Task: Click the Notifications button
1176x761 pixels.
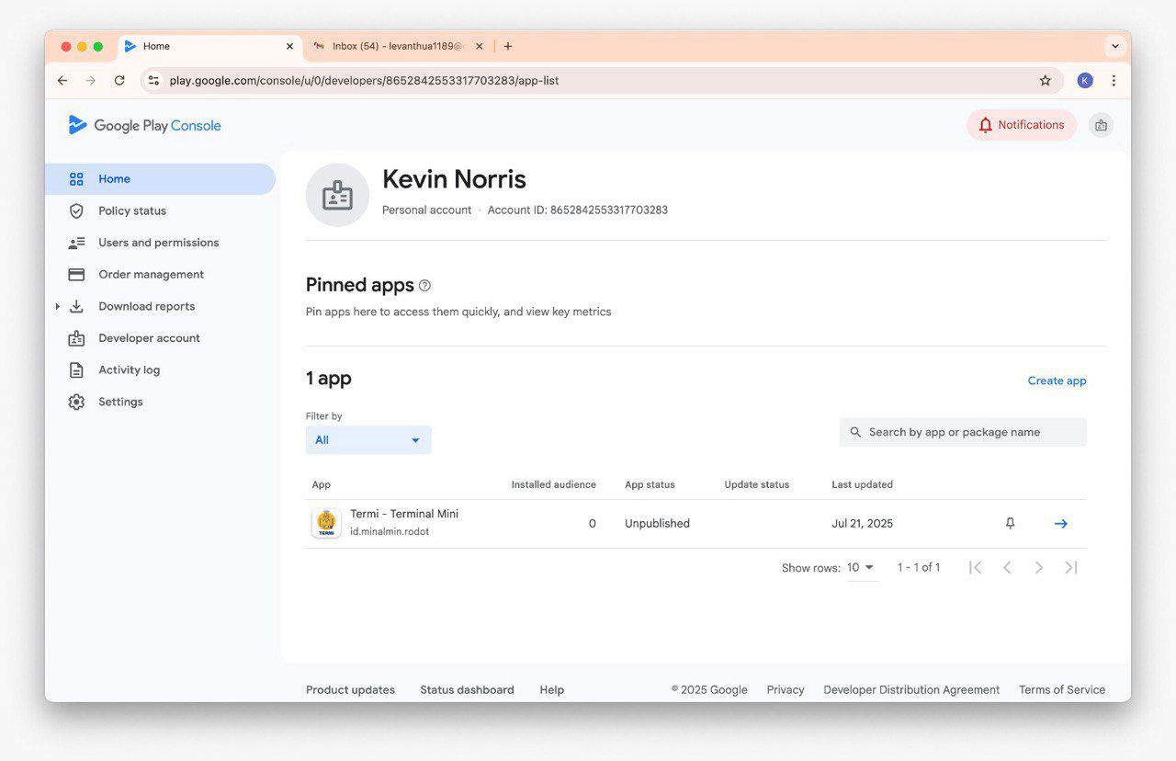Action: 1021,125
